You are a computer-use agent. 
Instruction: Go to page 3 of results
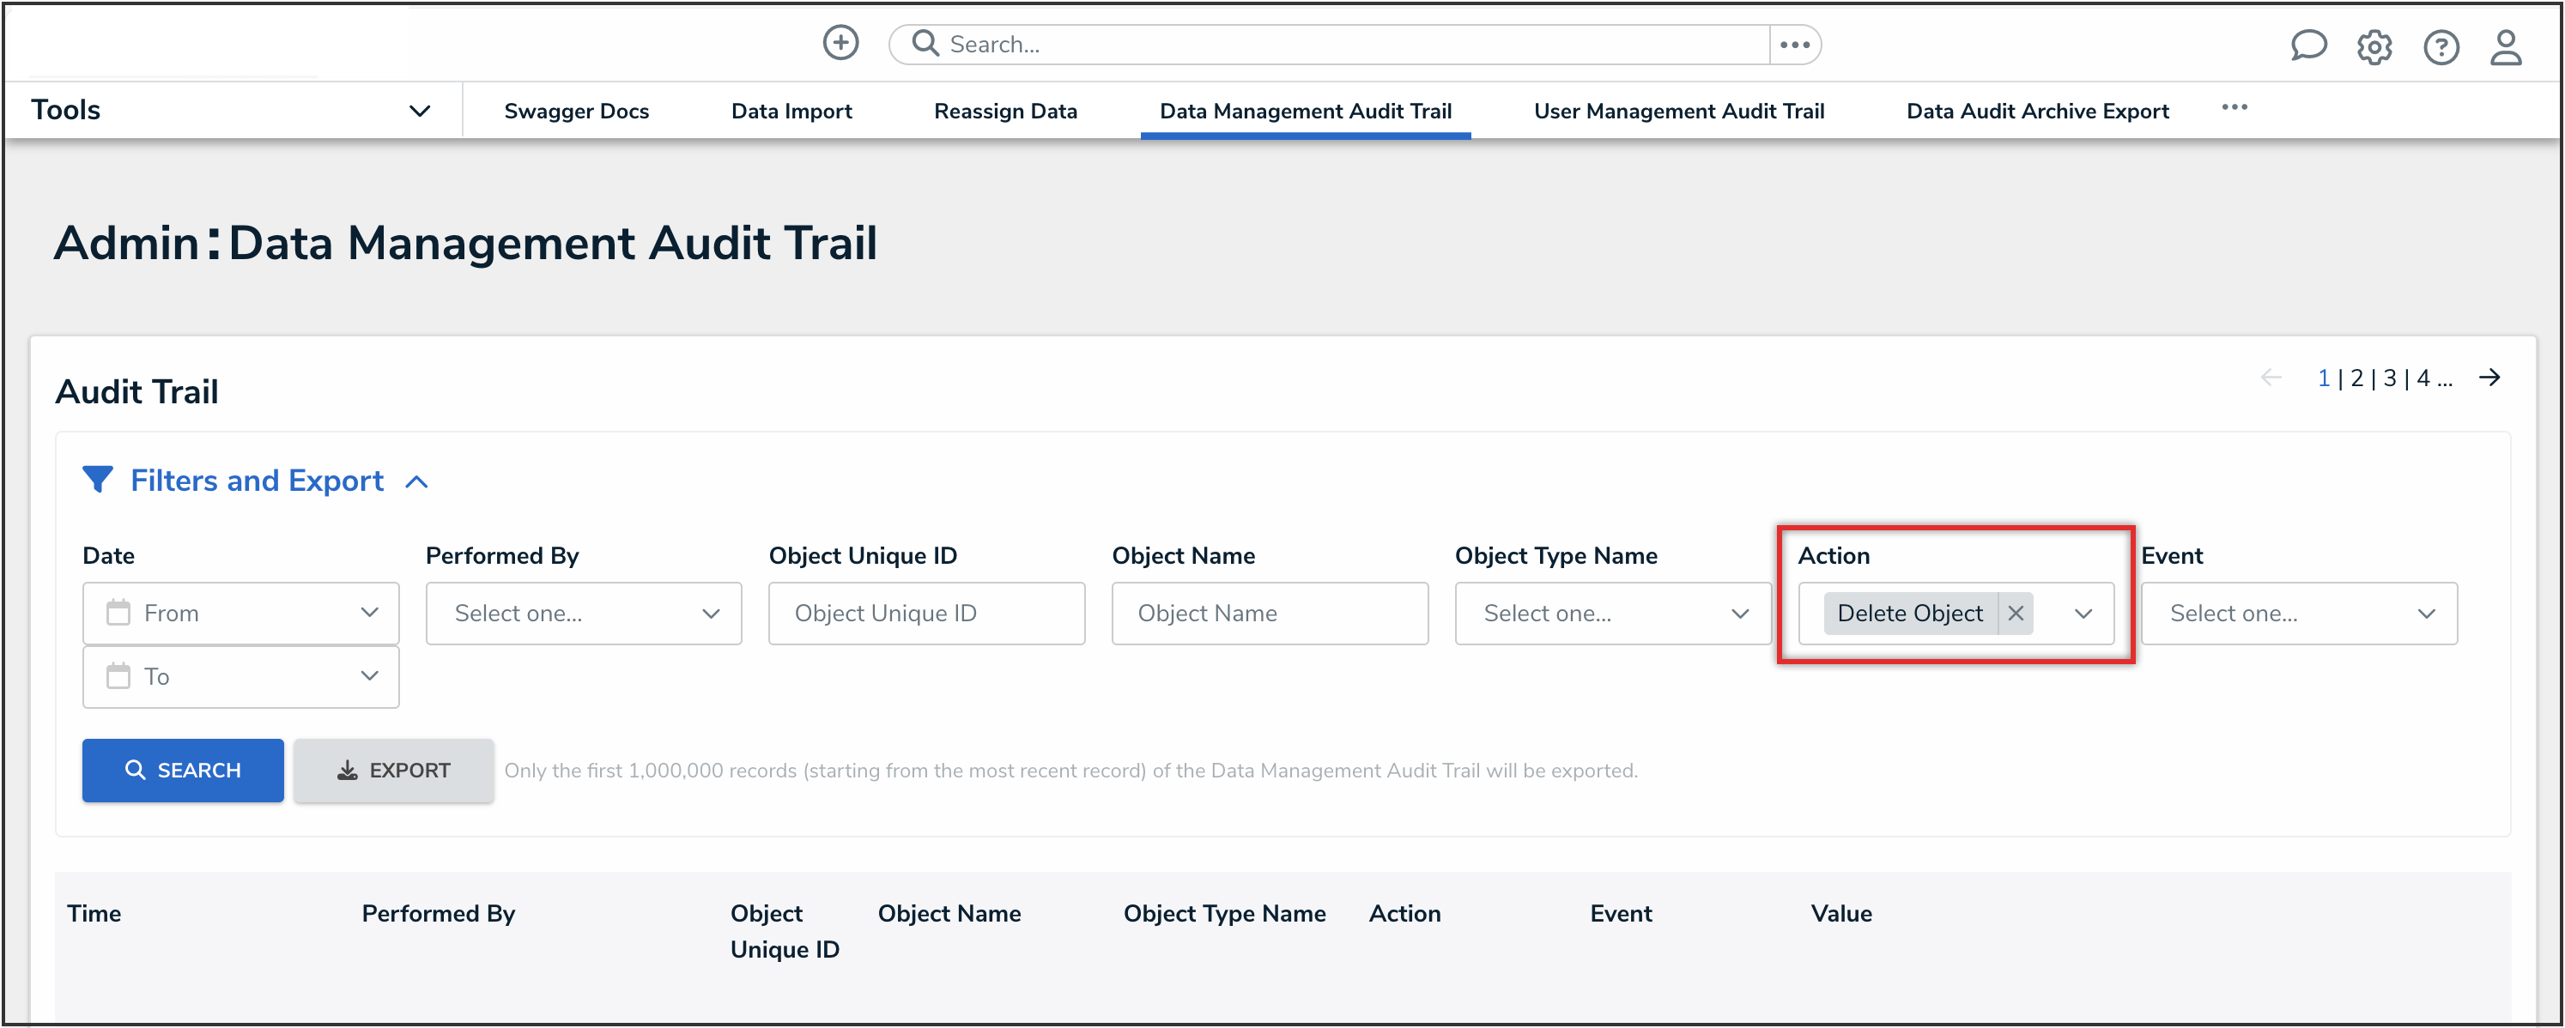2389,378
